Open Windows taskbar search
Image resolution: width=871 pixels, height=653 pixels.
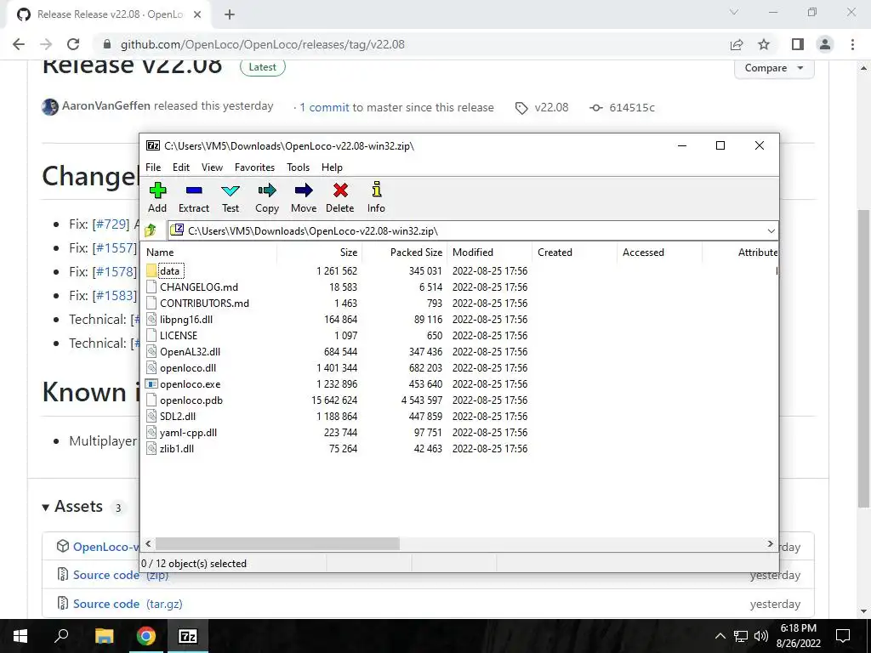[x=61, y=635]
